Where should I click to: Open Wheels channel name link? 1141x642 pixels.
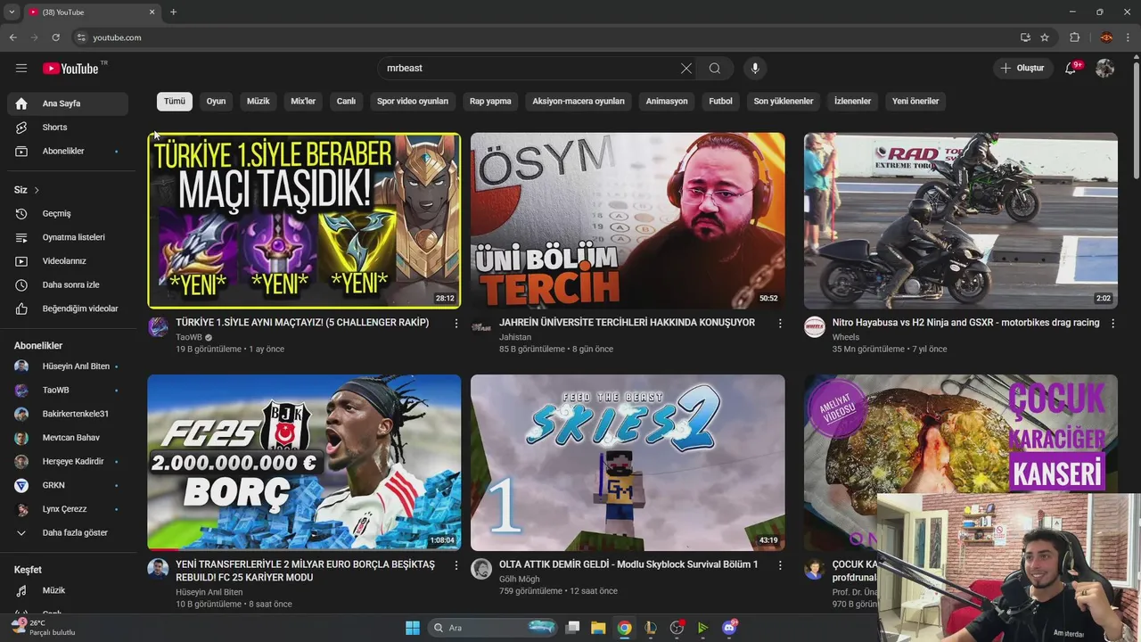pyautogui.click(x=846, y=337)
